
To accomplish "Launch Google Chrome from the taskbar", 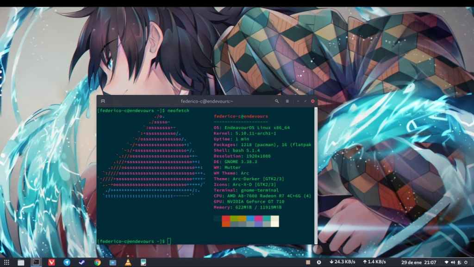I will [x=97, y=262].
